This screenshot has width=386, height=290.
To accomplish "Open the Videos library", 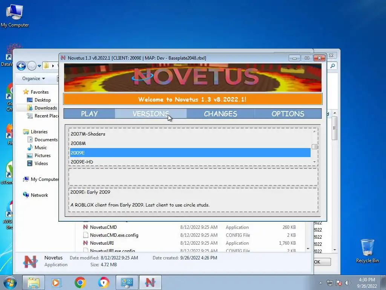I will coord(41,163).
